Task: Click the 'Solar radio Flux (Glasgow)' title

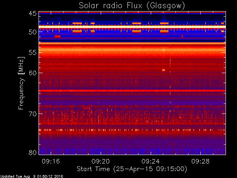Action: click(132, 6)
